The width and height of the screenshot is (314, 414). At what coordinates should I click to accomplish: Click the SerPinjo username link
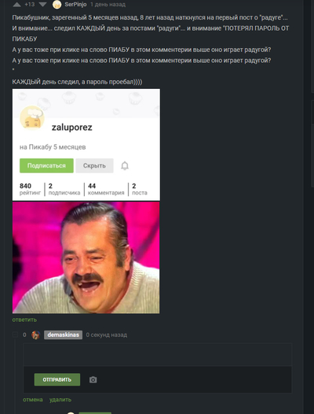75,5
